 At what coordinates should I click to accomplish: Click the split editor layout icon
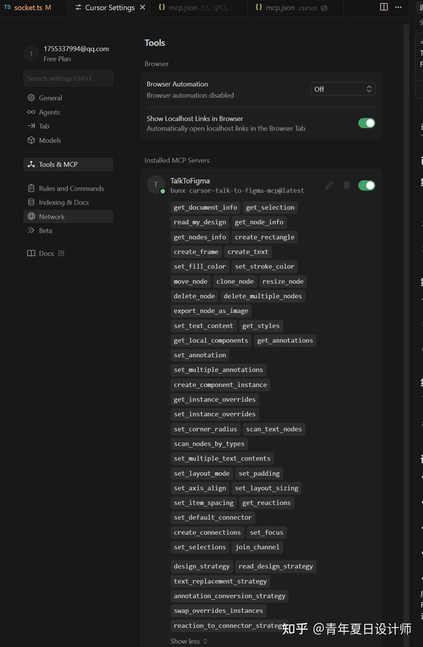coord(384,7)
